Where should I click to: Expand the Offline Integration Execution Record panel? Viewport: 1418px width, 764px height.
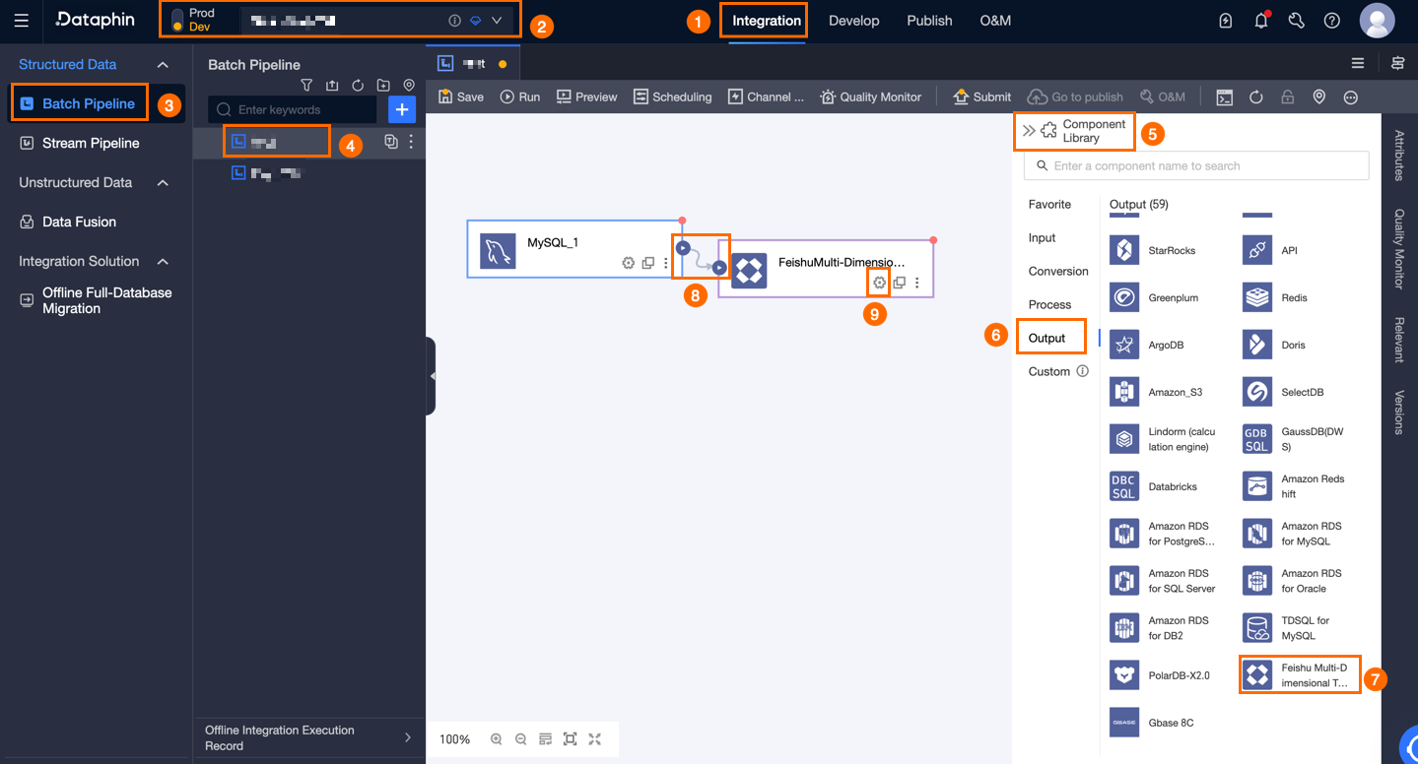click(x=408, y=737)
